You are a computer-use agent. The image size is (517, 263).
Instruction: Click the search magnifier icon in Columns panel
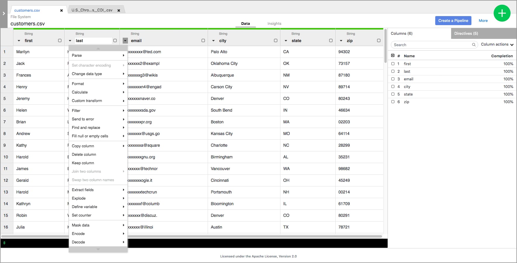pyautogui.click(x=473, y=45)
